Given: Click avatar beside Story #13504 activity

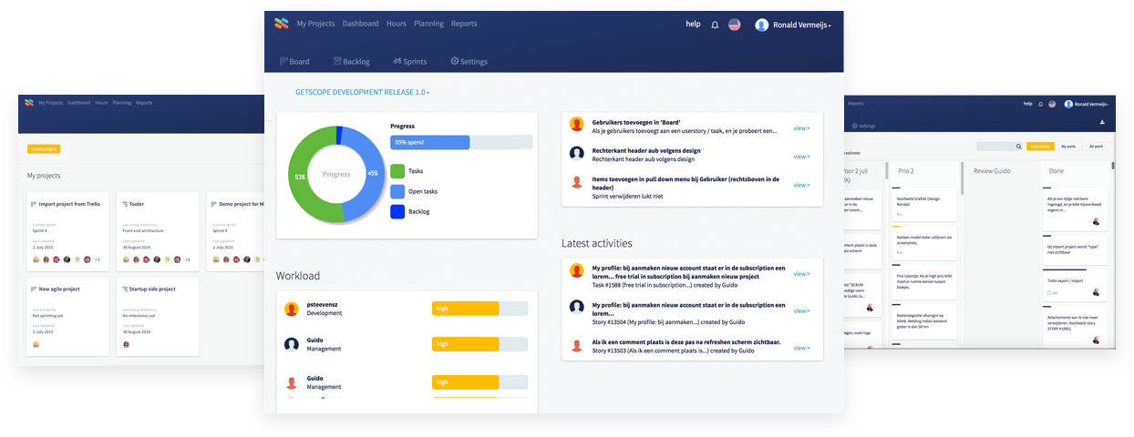Looking at the screenshot, I should pyautogui.click(x=576, y=307).
